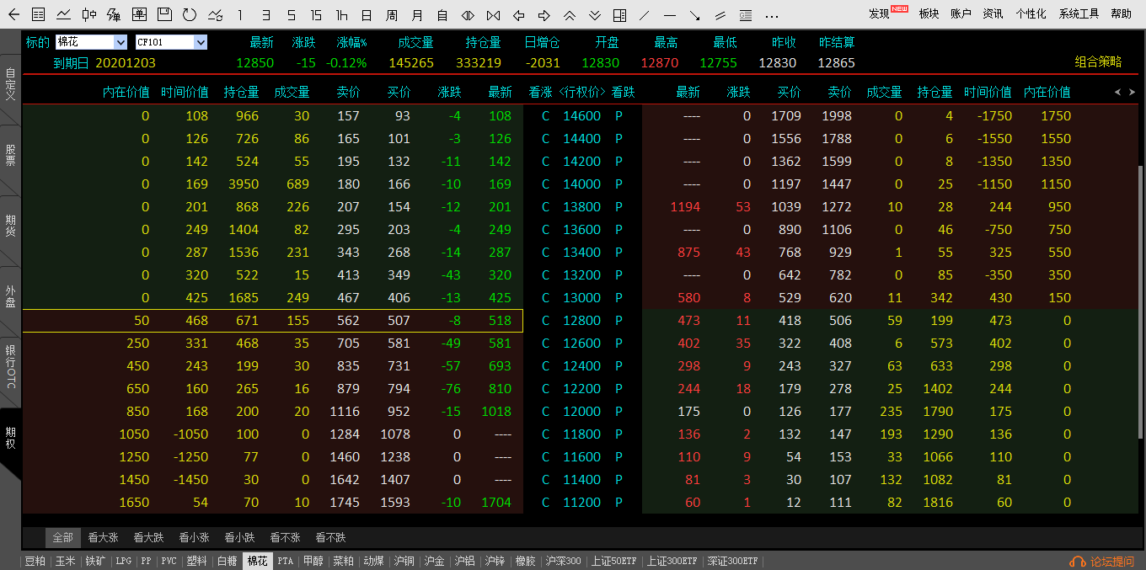
Task: Switch to the 白糖 bottom tab
Action: [228, 561]
